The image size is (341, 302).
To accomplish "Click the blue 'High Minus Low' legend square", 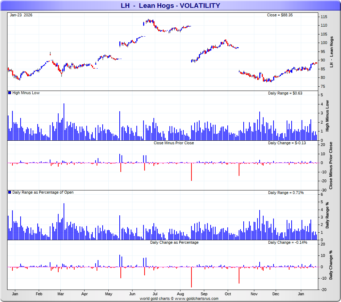I will [10, 93].
